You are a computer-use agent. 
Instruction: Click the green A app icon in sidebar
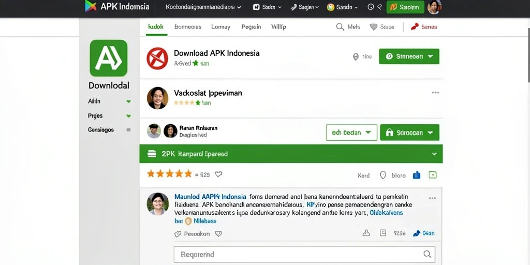click(x=109, y=58)
